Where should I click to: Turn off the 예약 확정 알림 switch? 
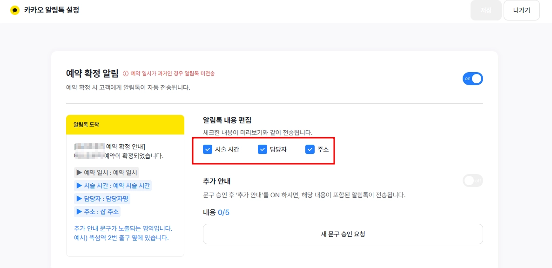473,79
